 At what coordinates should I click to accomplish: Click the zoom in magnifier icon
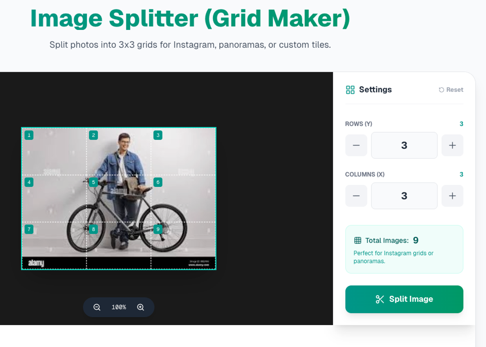(x=141, y=307)
